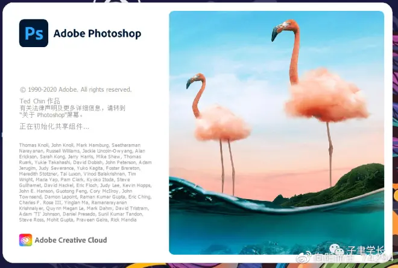
Task: Click the legal notice line 有关法律声明及更多详细信息
Action: 72,108
